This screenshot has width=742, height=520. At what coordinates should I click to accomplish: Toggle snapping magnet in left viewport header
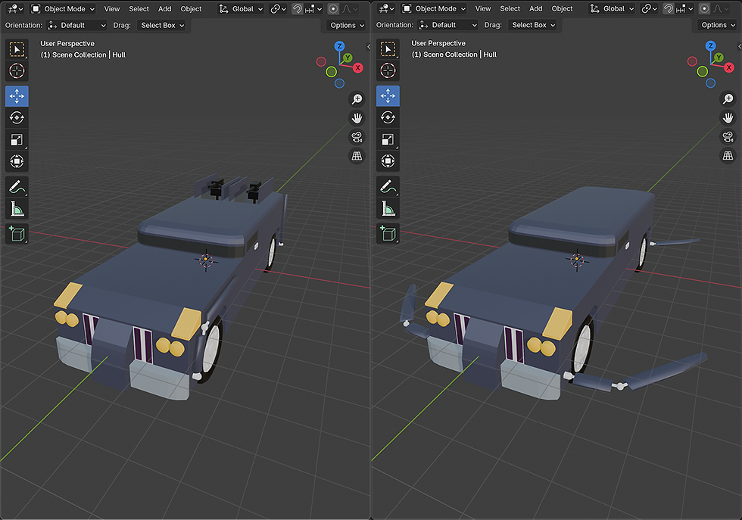point(298,9)
